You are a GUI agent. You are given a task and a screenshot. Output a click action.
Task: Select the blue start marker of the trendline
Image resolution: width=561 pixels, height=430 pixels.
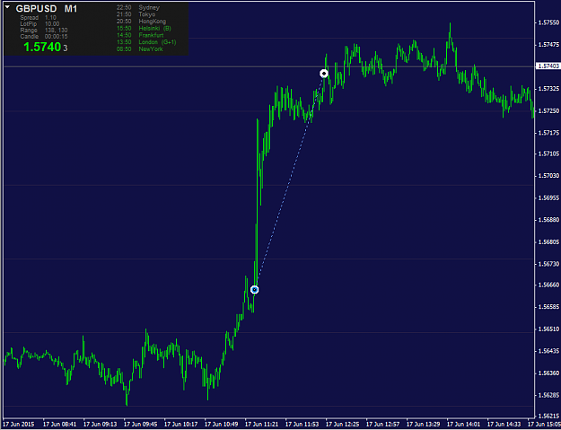(254, 289)
